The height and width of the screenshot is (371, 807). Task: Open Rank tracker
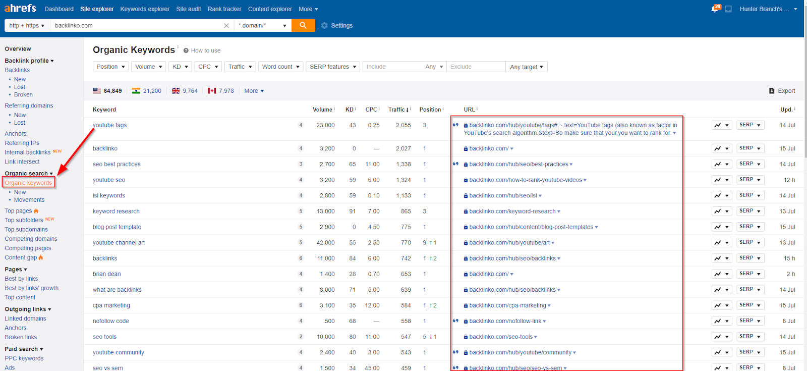[224, 9]
